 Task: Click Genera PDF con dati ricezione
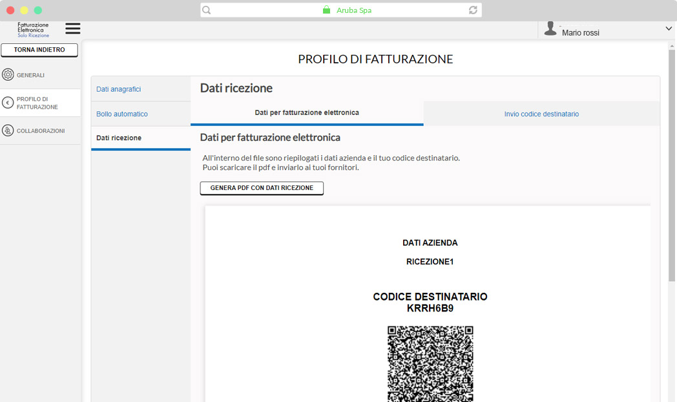tap(262, 188)
